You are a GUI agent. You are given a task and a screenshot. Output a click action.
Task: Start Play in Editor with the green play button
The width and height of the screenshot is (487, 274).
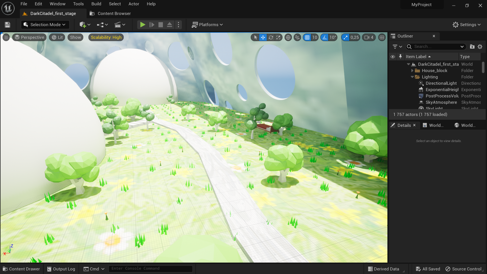(x=143, y=25)
